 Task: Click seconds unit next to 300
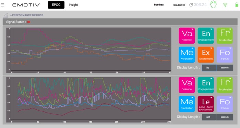pos(225,117)
